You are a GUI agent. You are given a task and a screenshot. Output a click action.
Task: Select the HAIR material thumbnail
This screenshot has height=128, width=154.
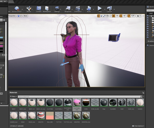[122, 102]
